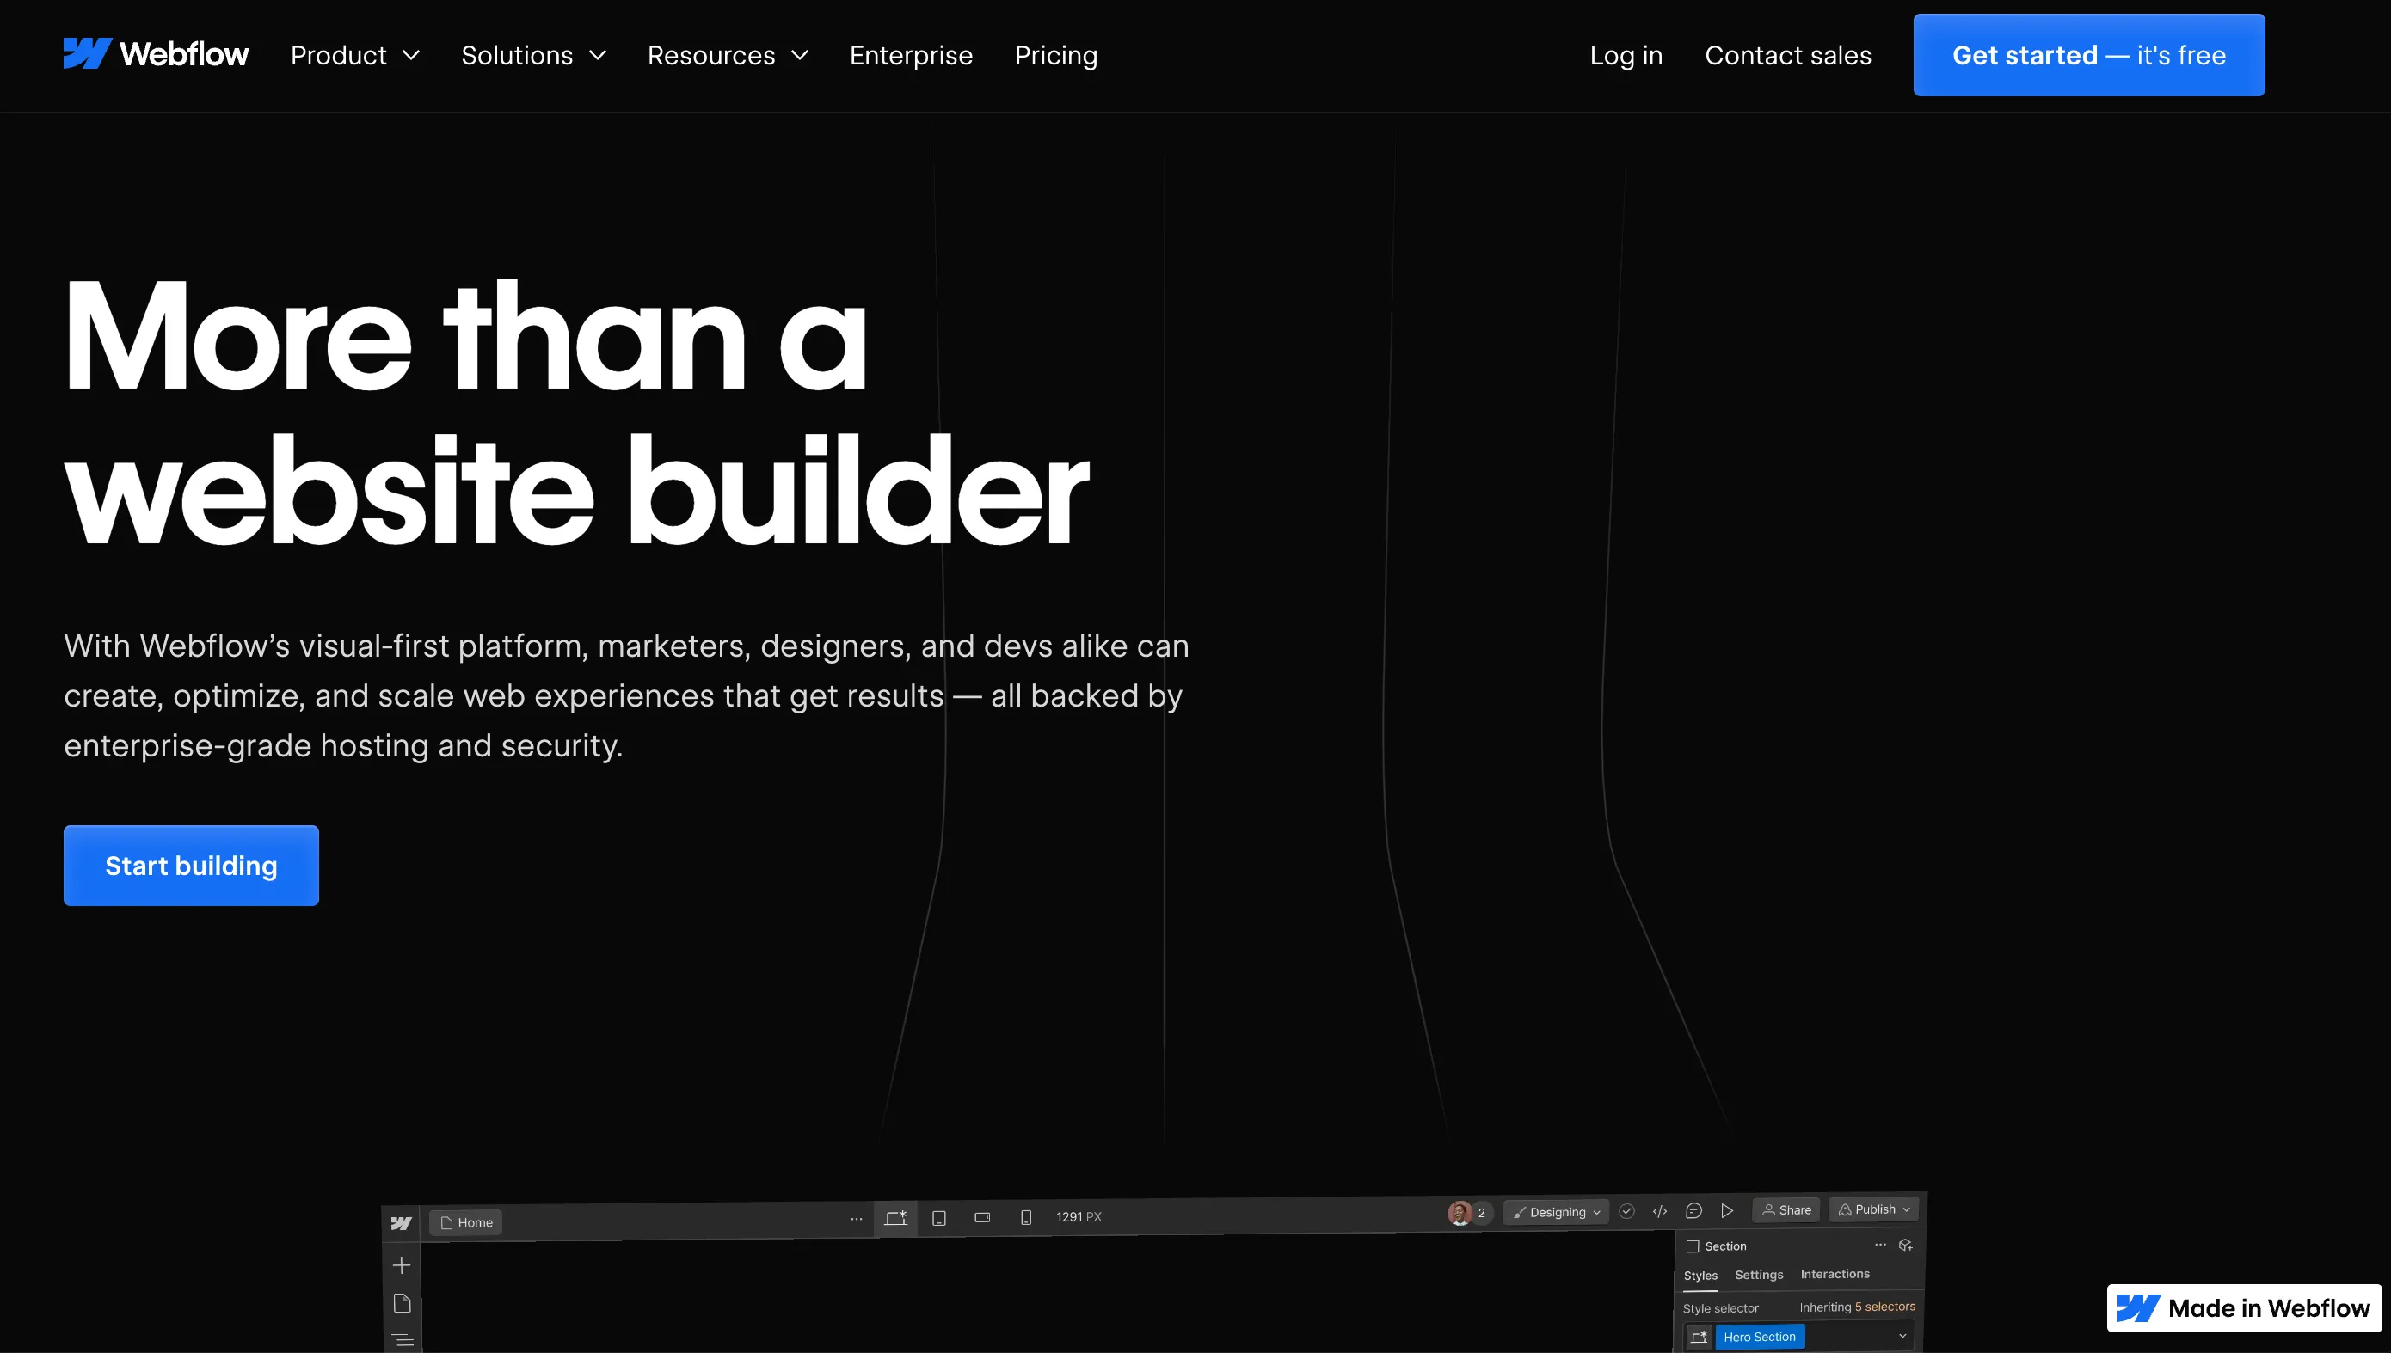
Task: Expand the Resources menu
Action: coord(728,56)
